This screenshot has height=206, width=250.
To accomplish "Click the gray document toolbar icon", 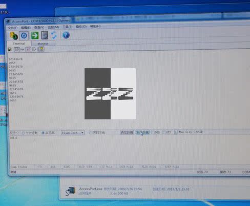I will (x=45, y=35).
